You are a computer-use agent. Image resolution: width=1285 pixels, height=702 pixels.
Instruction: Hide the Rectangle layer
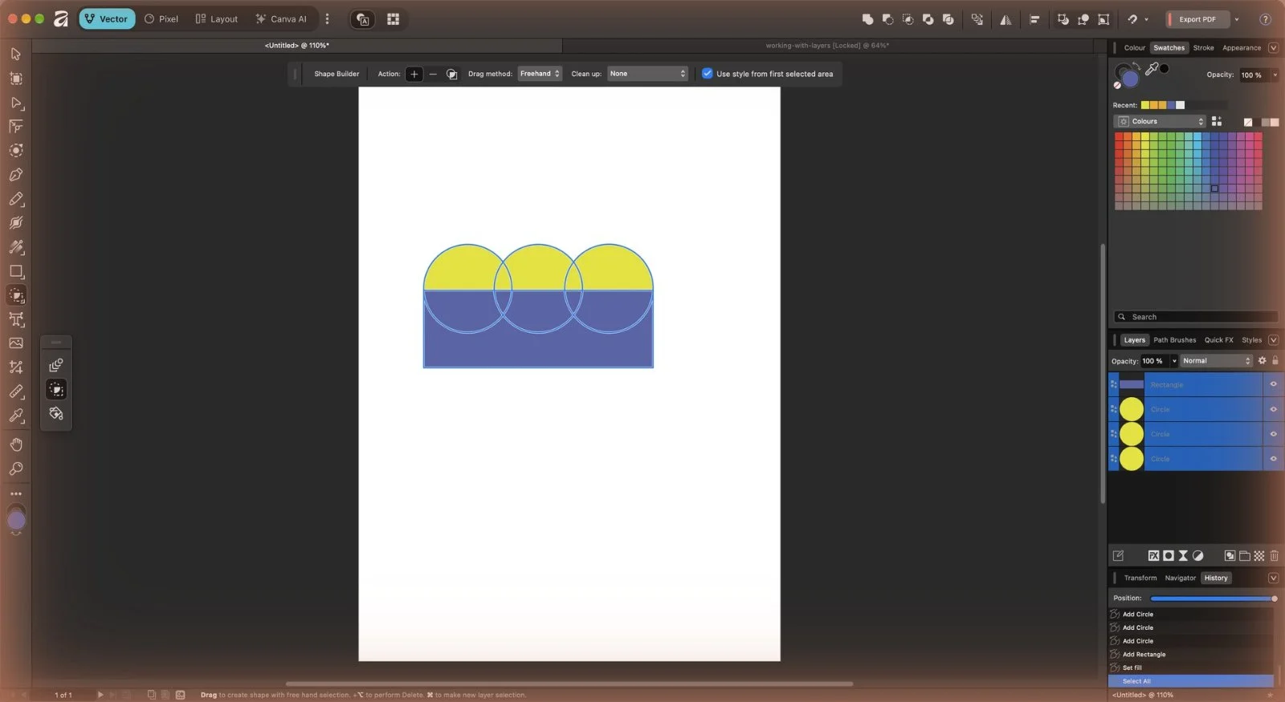pos(1273,384)
